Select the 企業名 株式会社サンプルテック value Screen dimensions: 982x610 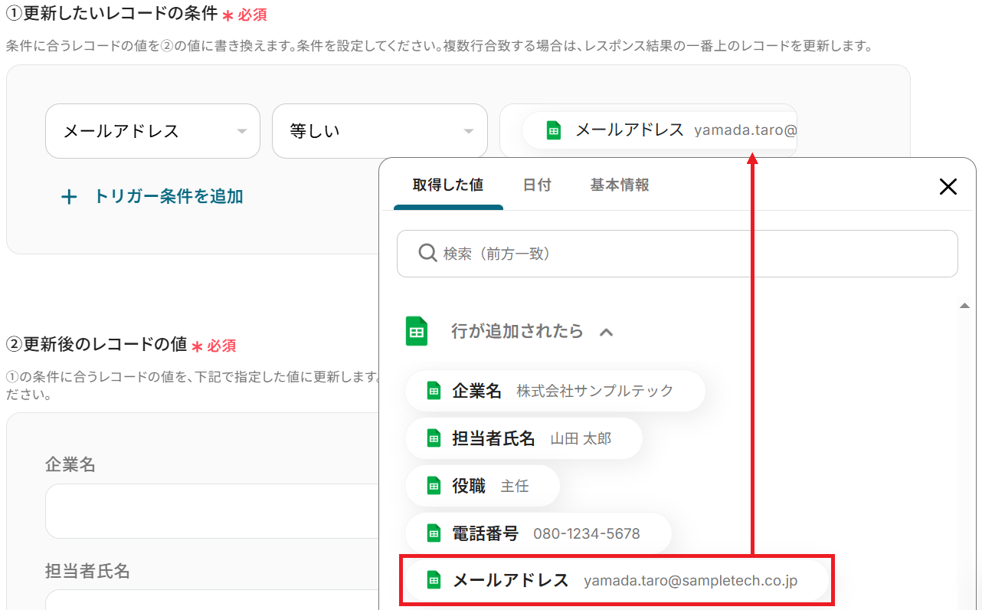pyautogui.click(x=555, y=391)
